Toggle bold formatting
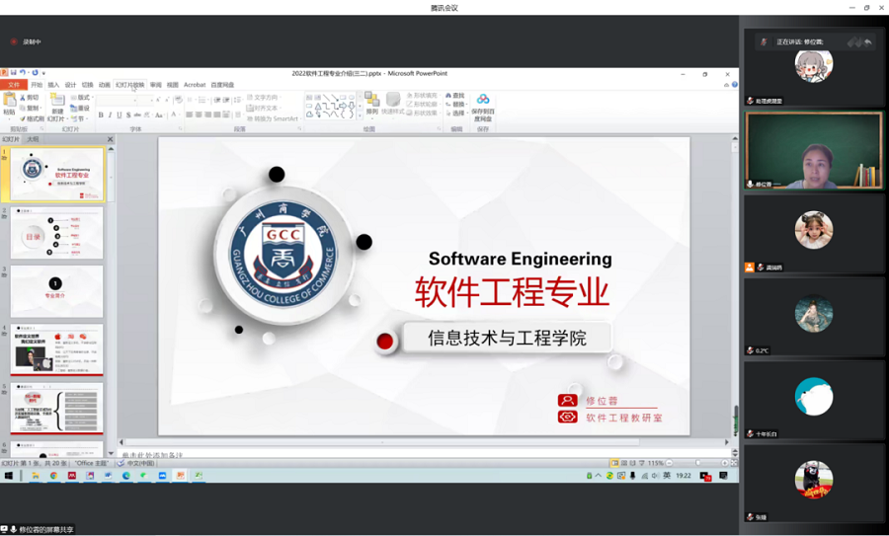Viewport: 889px width, 536px height. (x=101, y=115)
